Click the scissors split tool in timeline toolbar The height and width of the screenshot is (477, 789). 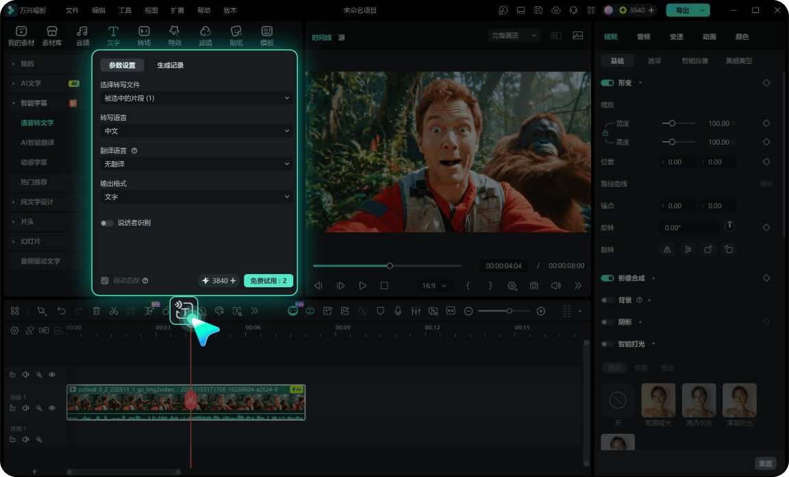[114, 310]
